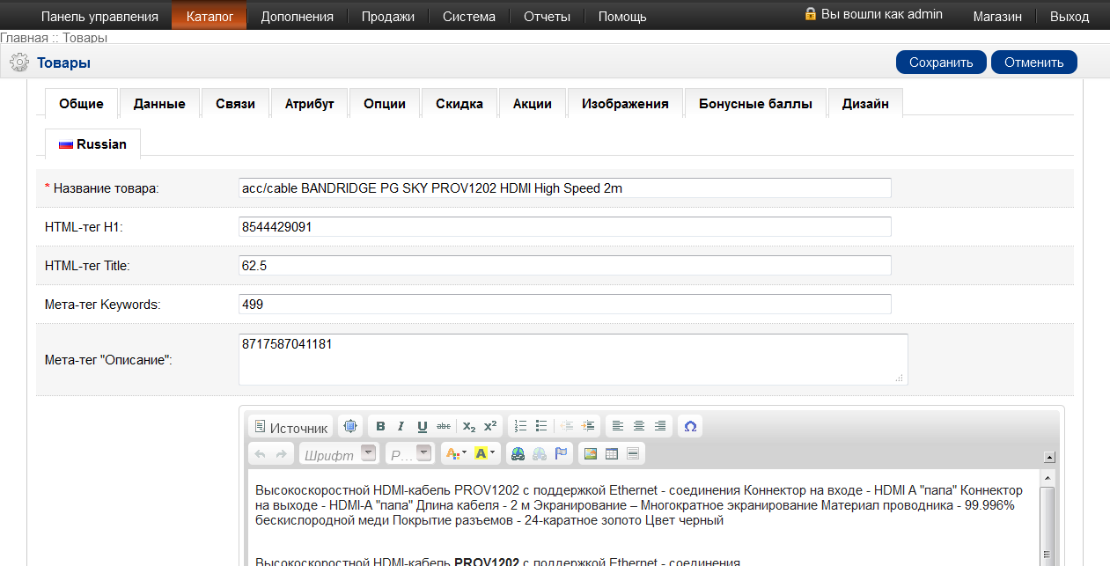This screenshot has width=1110, height=566.
Task: Open the Шрифт font dropdown
Action: (x=340, y=453)
